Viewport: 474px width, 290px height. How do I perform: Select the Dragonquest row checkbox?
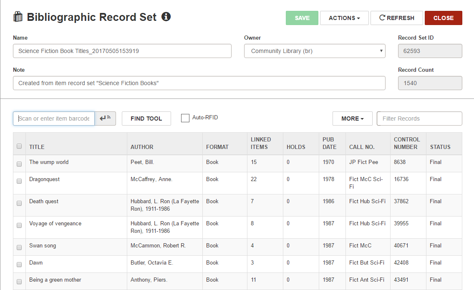click(x=19, y=181)
